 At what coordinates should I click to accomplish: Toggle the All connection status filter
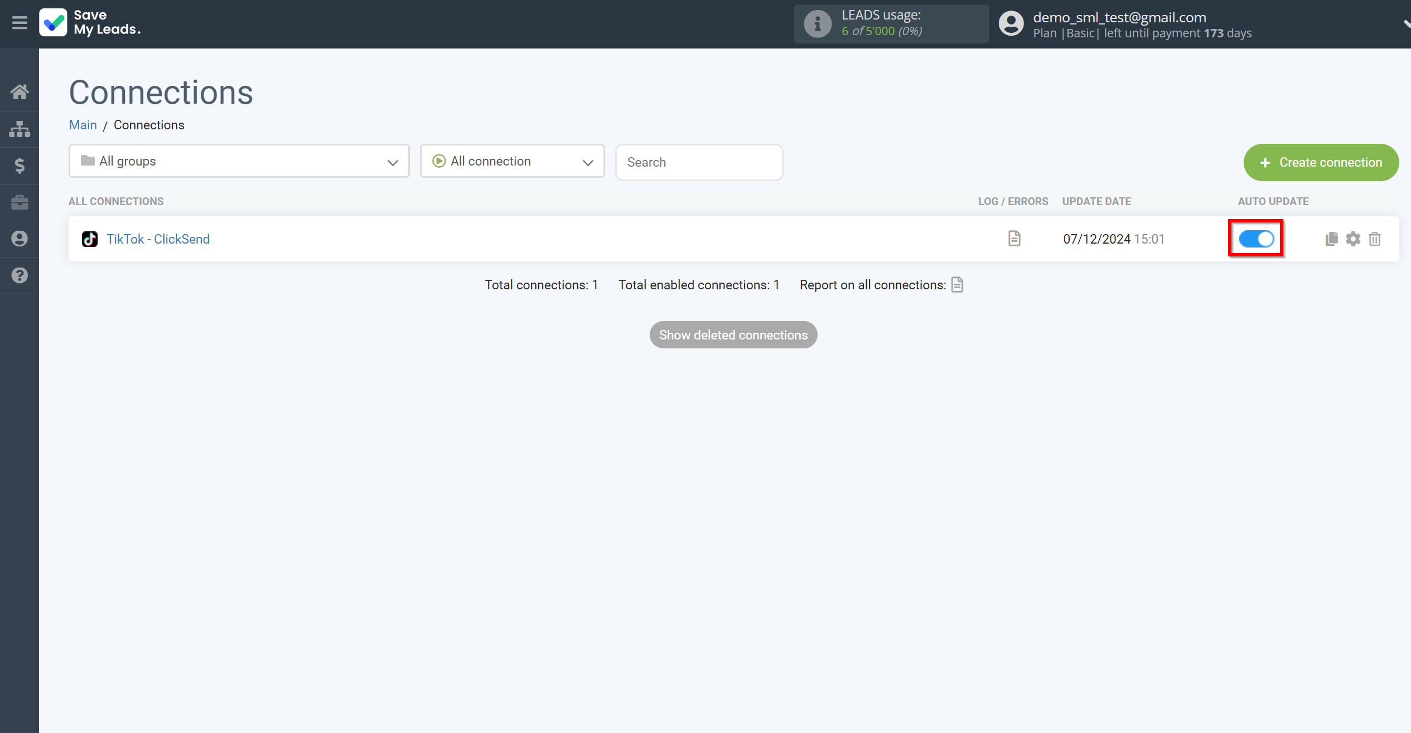pyautogui.click(x=513, y=161)
